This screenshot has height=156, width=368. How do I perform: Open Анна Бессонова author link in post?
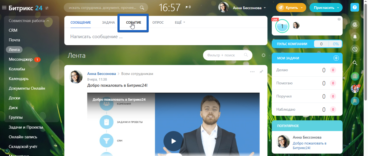coord(102,74)
